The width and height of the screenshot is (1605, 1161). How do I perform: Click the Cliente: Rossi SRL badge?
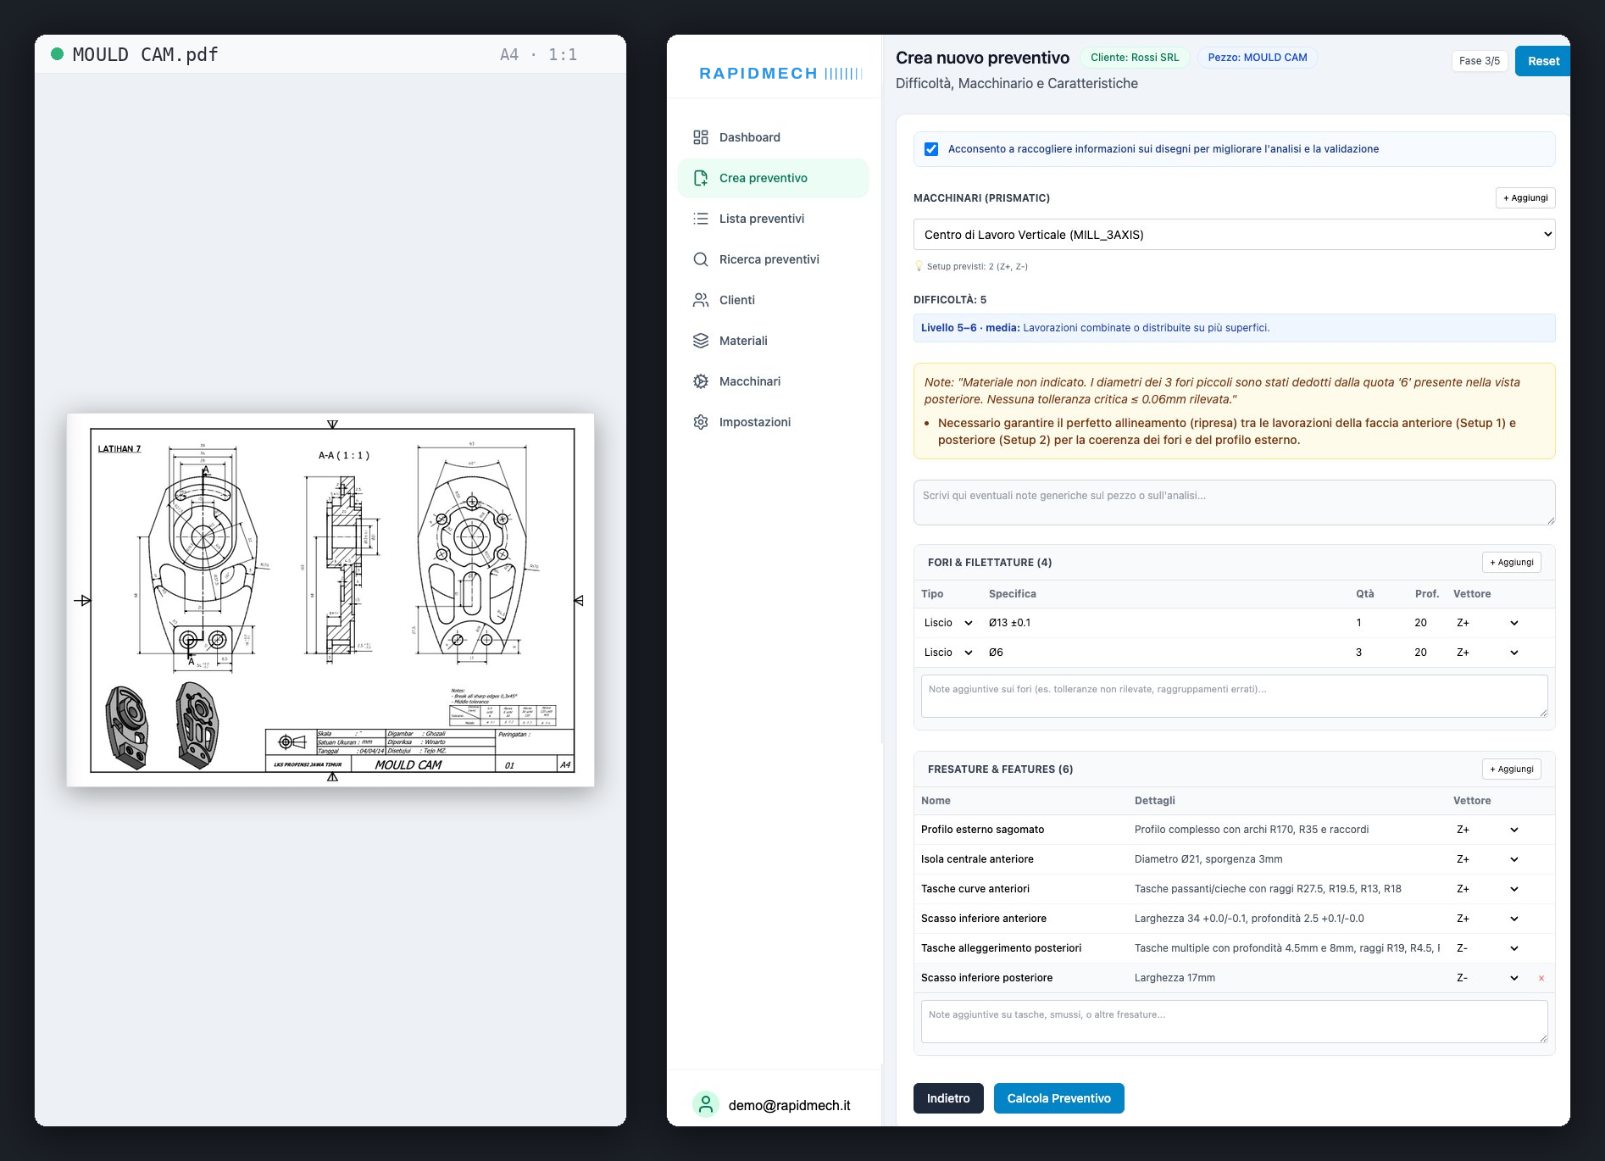coord(1135,58)
